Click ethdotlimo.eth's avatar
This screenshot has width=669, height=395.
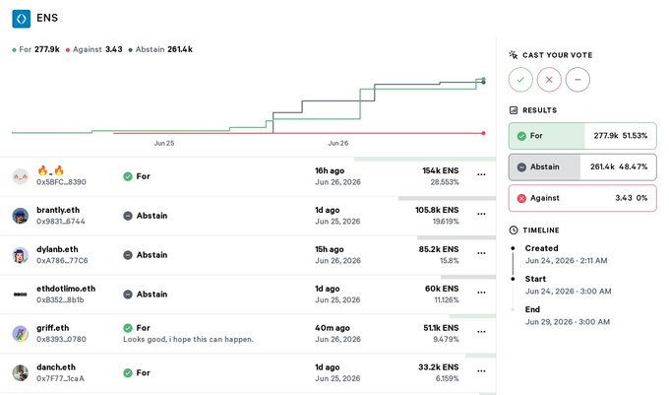coord(20,295)
